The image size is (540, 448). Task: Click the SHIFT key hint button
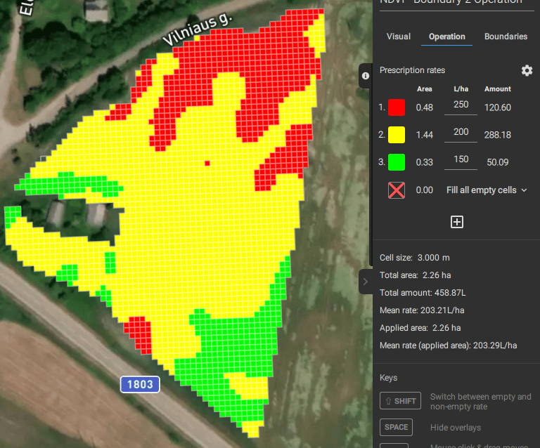[400, 401]
